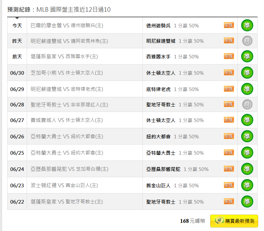The height and width of the screenshot is (231, 264).
Task: Select the 06/28 date cell
Action: [x=17, y=105]
